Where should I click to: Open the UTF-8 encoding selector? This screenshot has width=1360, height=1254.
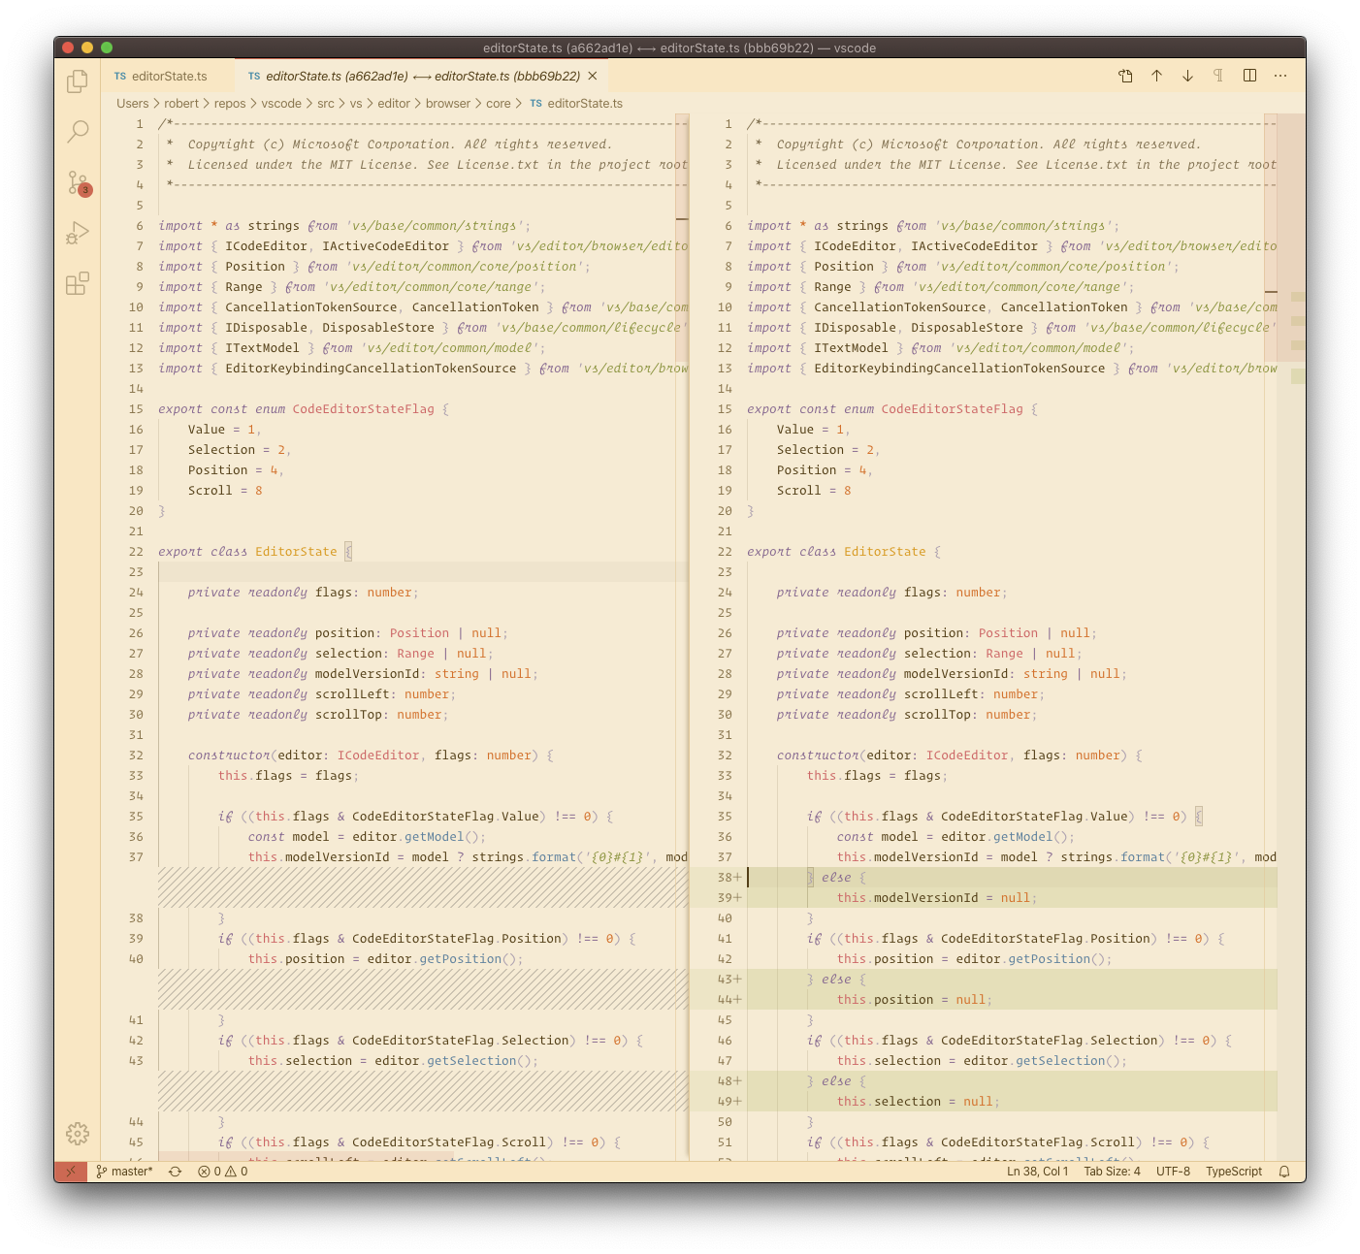[1173, 1172]
